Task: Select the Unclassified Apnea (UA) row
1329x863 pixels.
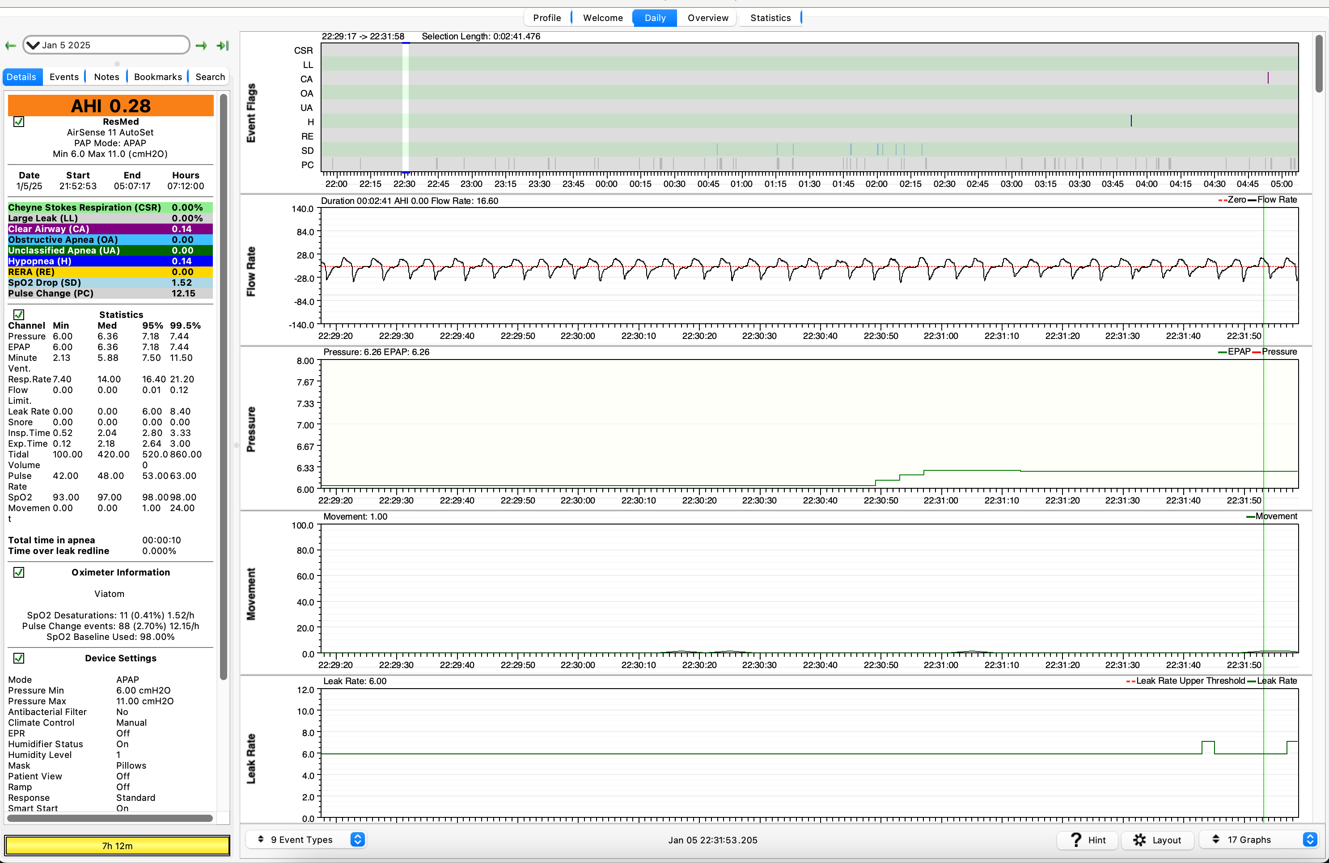Action: point(110,251)
